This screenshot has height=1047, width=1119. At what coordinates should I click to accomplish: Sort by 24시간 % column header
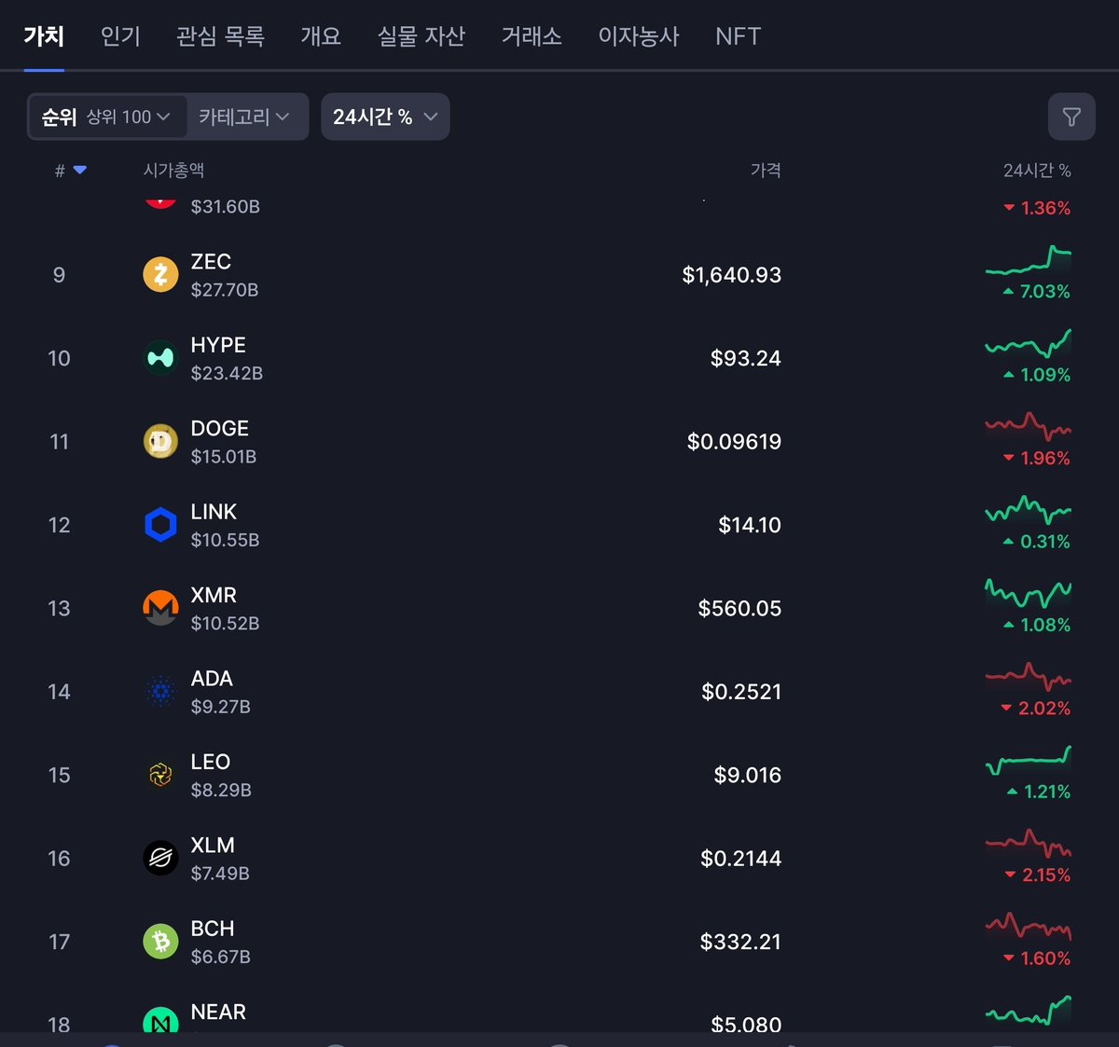(1037, 170)
